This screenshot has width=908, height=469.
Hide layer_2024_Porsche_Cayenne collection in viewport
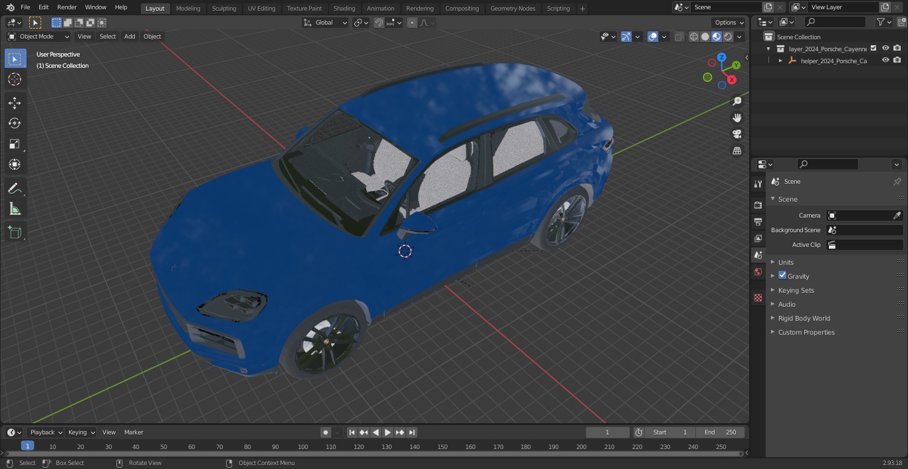[885, 48]
